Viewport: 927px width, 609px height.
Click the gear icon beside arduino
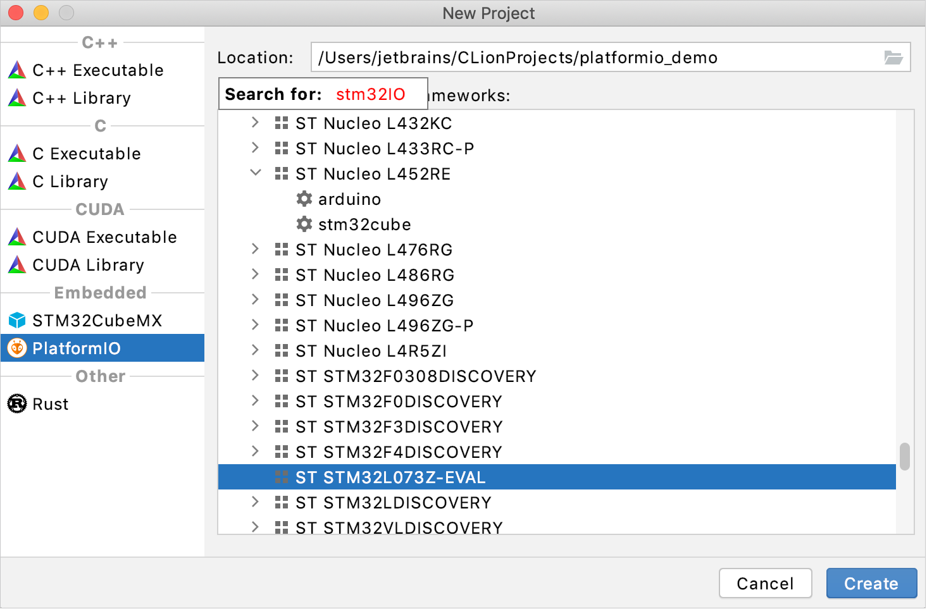pos(304,199)
